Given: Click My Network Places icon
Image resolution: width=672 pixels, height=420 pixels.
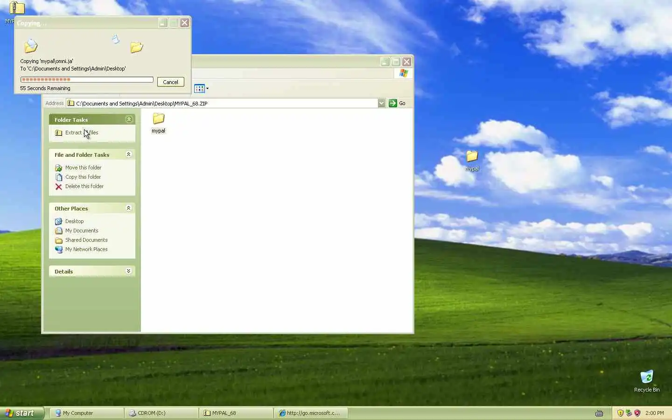Looking at the screenshot, I should point(58,249).
